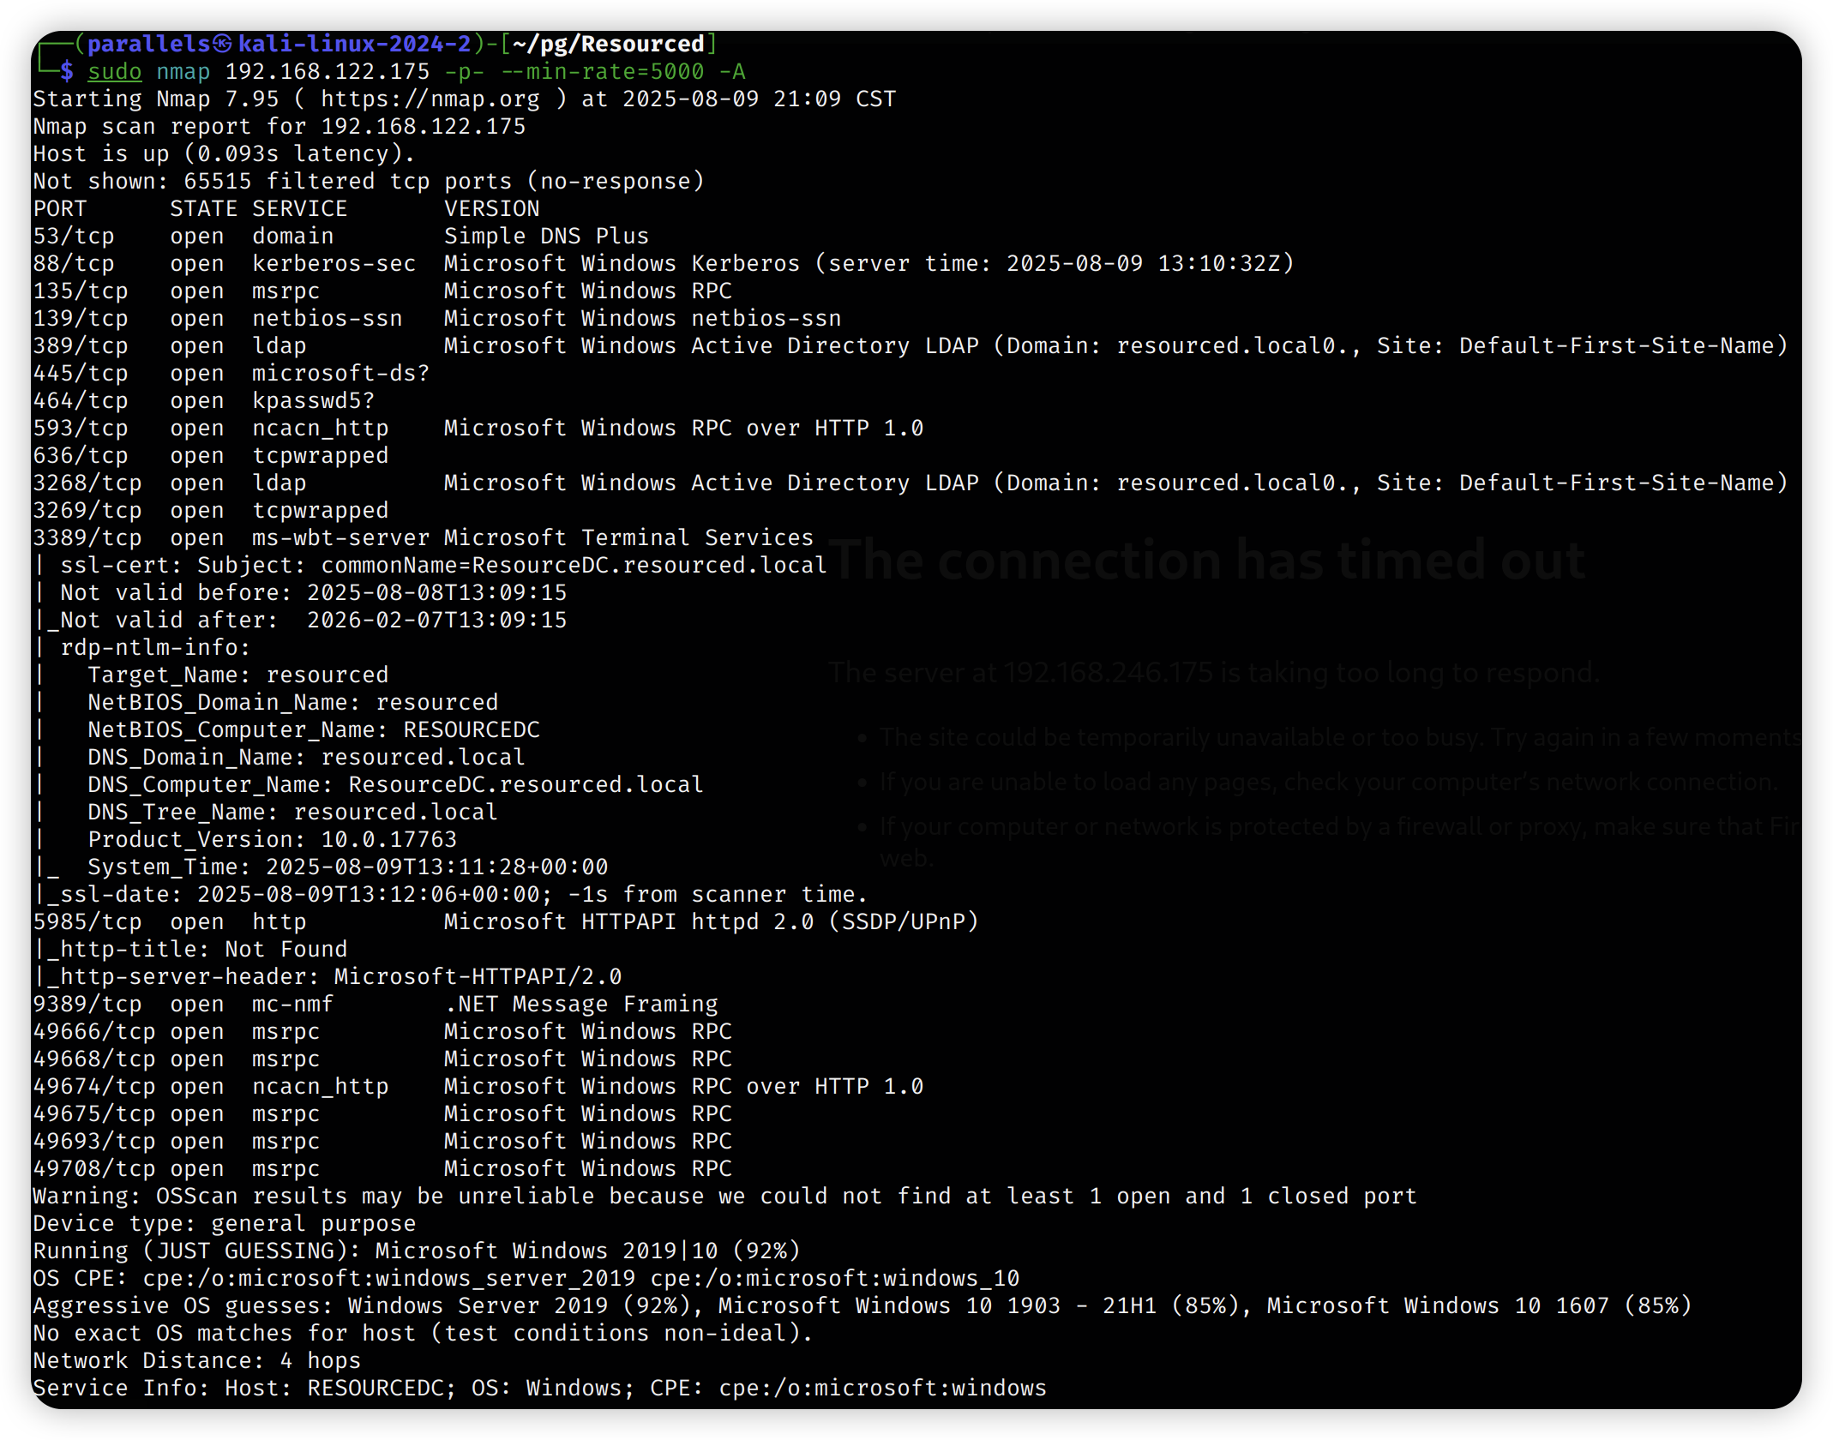
Task: Click the 'sudo' word in the command line
Action: (115, 72)
